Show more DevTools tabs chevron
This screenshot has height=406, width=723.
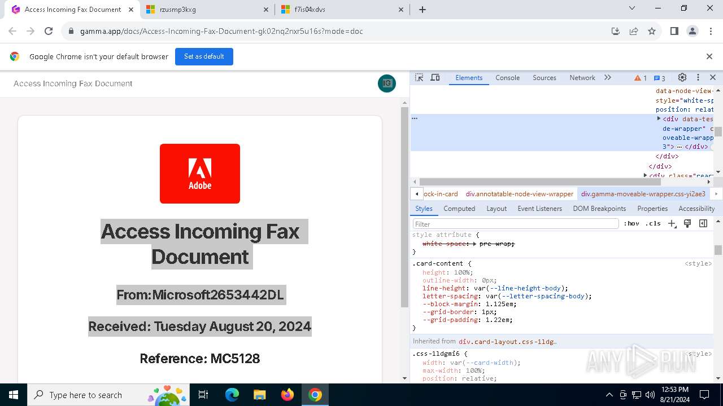point(608,78)
